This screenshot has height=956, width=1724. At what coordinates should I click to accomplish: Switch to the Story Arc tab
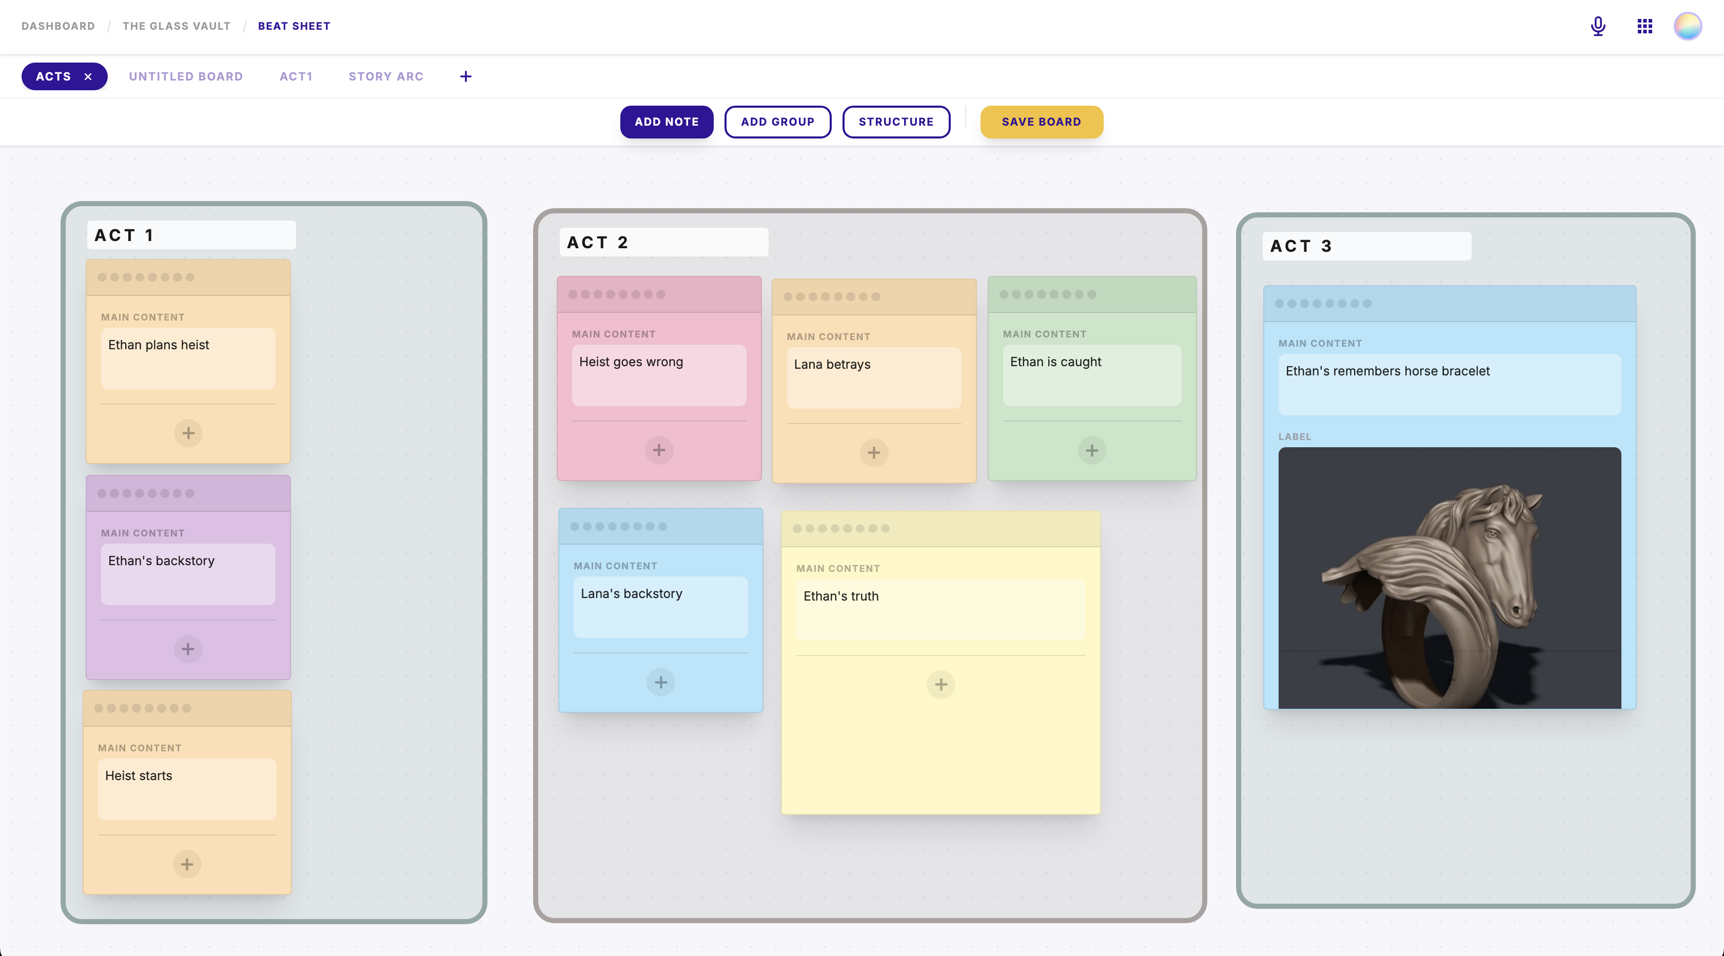coord(385,77)
